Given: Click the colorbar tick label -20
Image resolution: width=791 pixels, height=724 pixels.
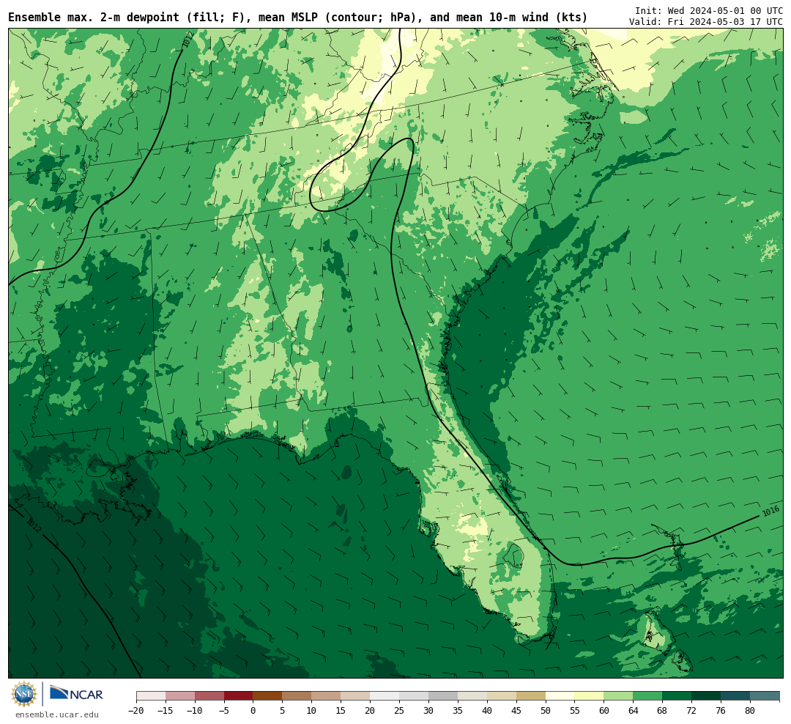Looking at the screenshot, I should pyautogui.click(x=136, y=711).
